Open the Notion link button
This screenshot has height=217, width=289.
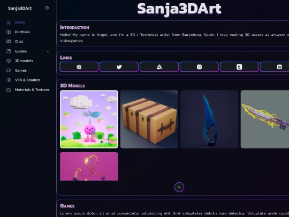79,67
